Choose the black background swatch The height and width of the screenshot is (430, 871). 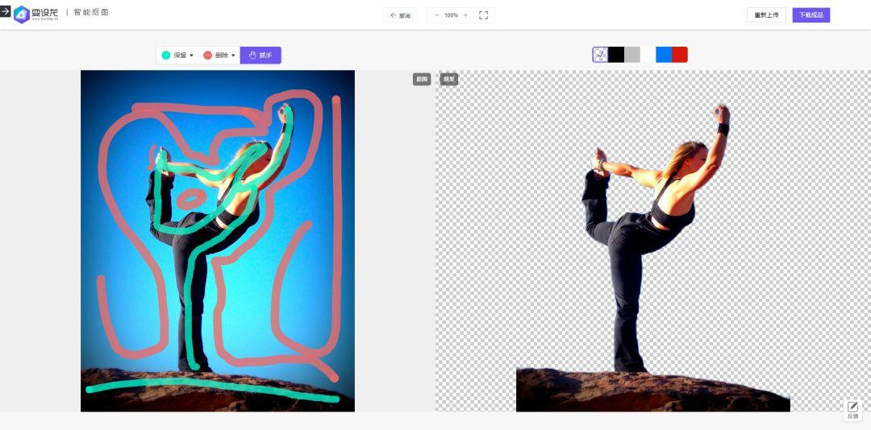point(616,55)
